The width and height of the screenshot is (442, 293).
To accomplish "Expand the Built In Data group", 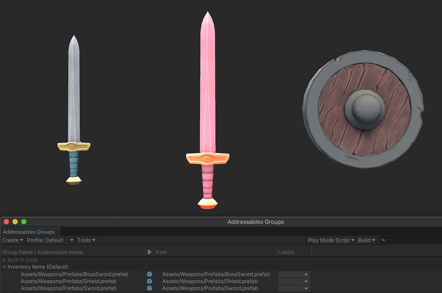I will click(4, 259).
